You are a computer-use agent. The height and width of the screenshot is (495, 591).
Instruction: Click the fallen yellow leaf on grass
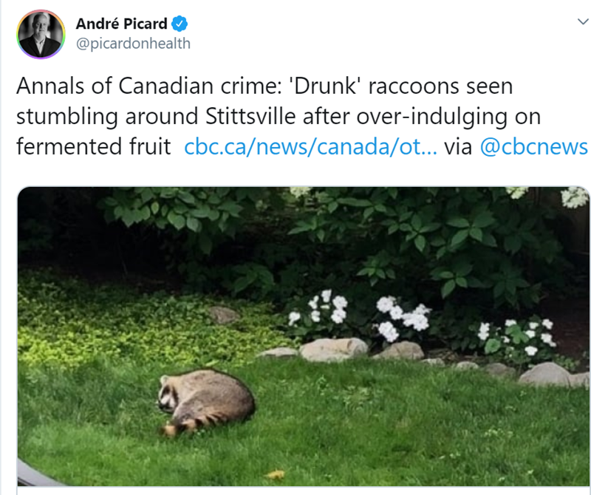click(x=276, y=474)
